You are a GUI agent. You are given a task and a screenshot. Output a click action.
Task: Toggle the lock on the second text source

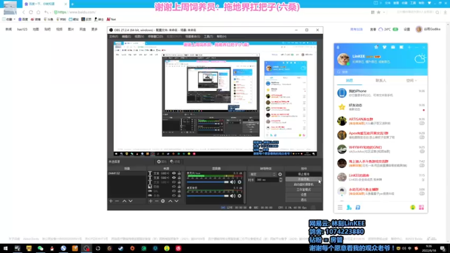tap(179, 178)
